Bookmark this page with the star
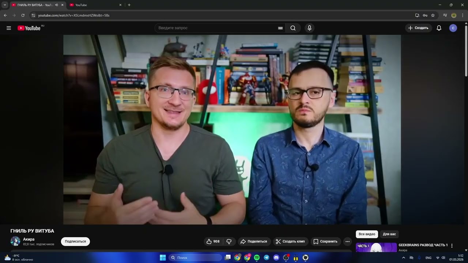The height and width of the screenshot is (263, 468). (x=433, y=15)
